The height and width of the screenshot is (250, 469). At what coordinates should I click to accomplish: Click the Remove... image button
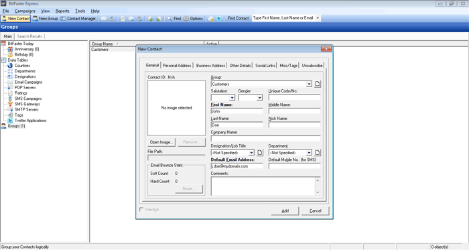pyautogui.click(x=192, y=142)
